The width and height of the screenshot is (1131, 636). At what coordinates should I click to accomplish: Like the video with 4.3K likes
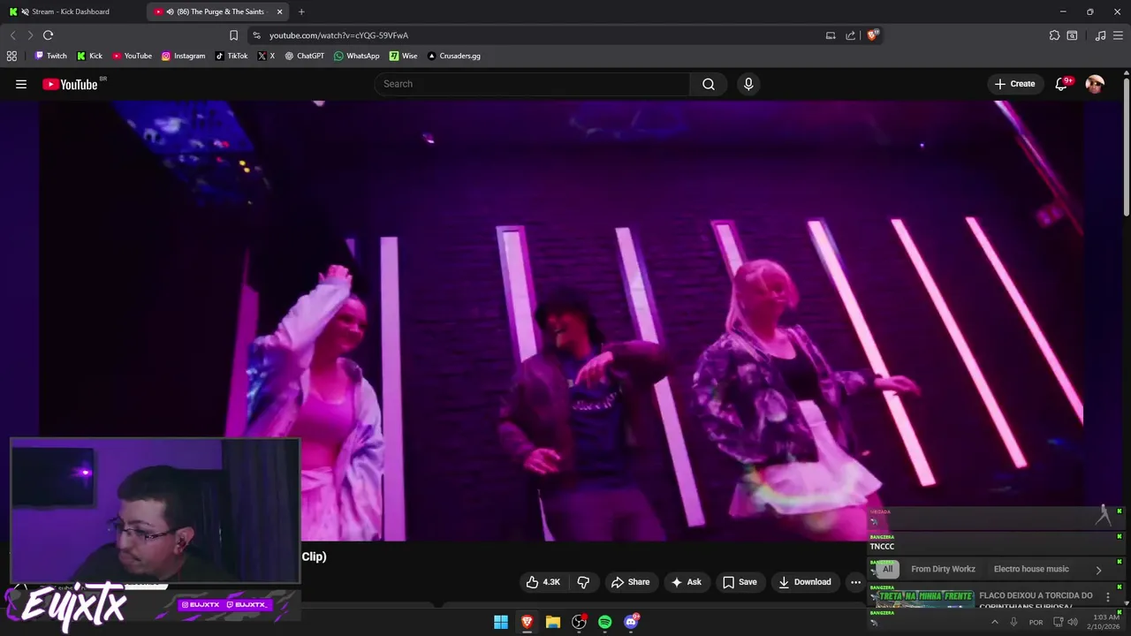click(x=543, y=582)
